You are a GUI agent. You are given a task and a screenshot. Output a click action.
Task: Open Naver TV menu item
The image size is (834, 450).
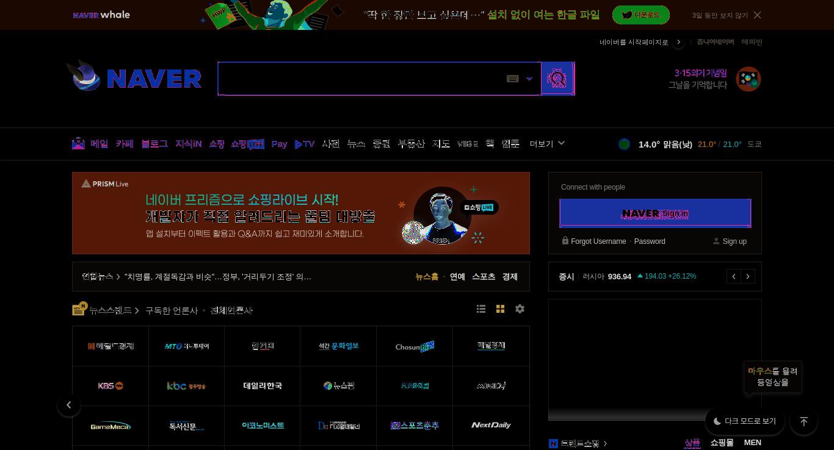tap(305, 144)
